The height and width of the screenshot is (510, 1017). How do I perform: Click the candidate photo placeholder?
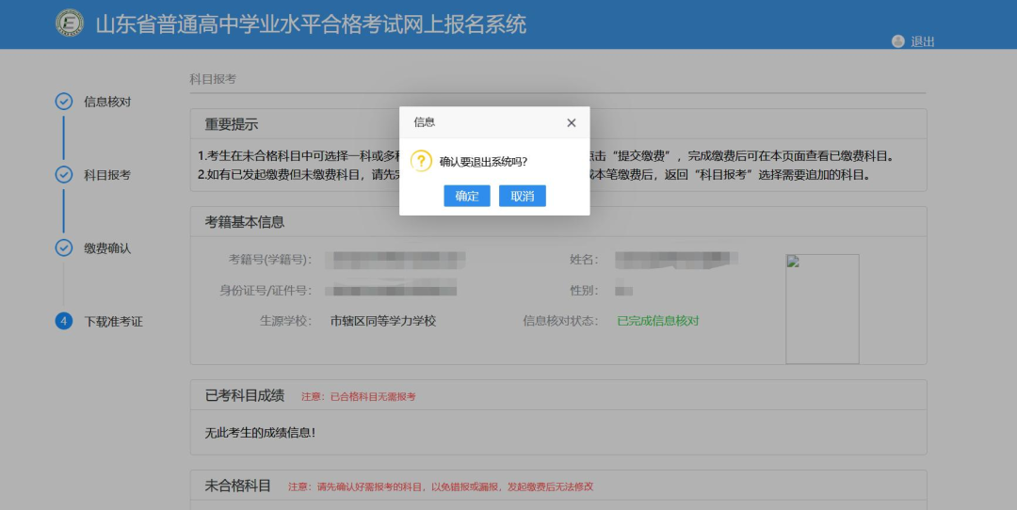click(822, 309)
